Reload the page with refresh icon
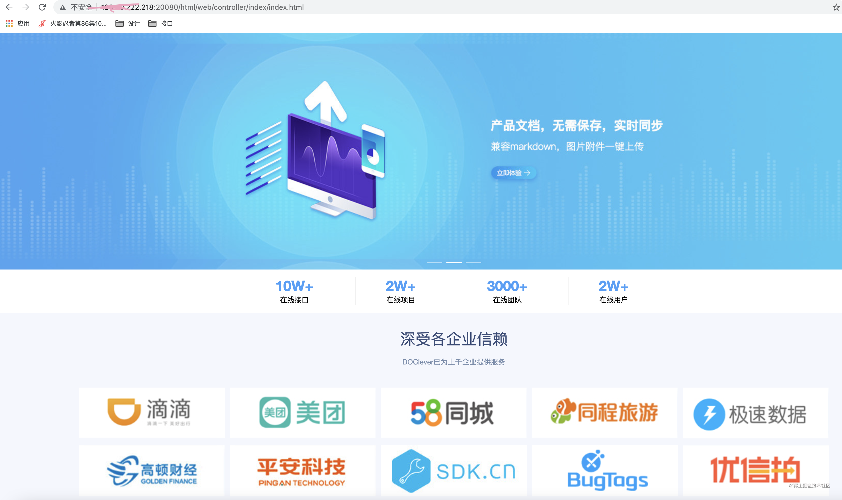The width and height of the screenshot is (842, 500). 42,7
